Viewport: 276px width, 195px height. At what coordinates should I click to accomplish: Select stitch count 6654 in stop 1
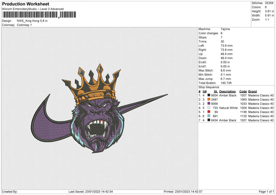214,95
